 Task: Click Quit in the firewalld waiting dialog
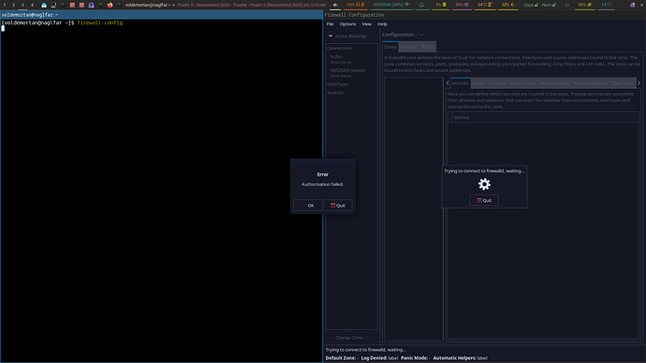coord(484,200)
